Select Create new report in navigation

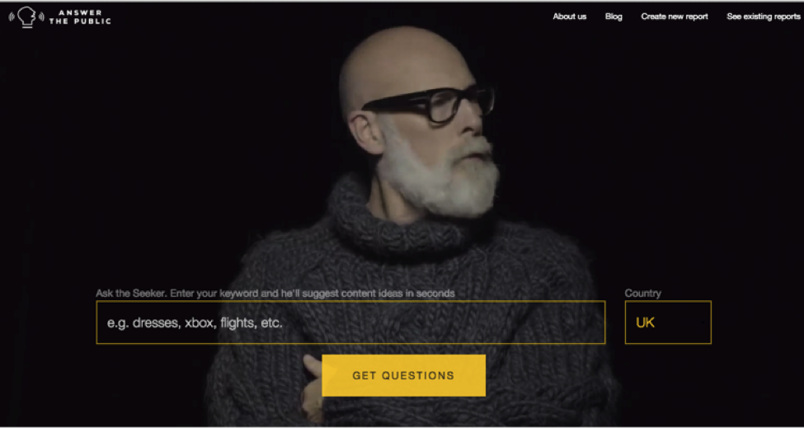(x=675, y=16)
